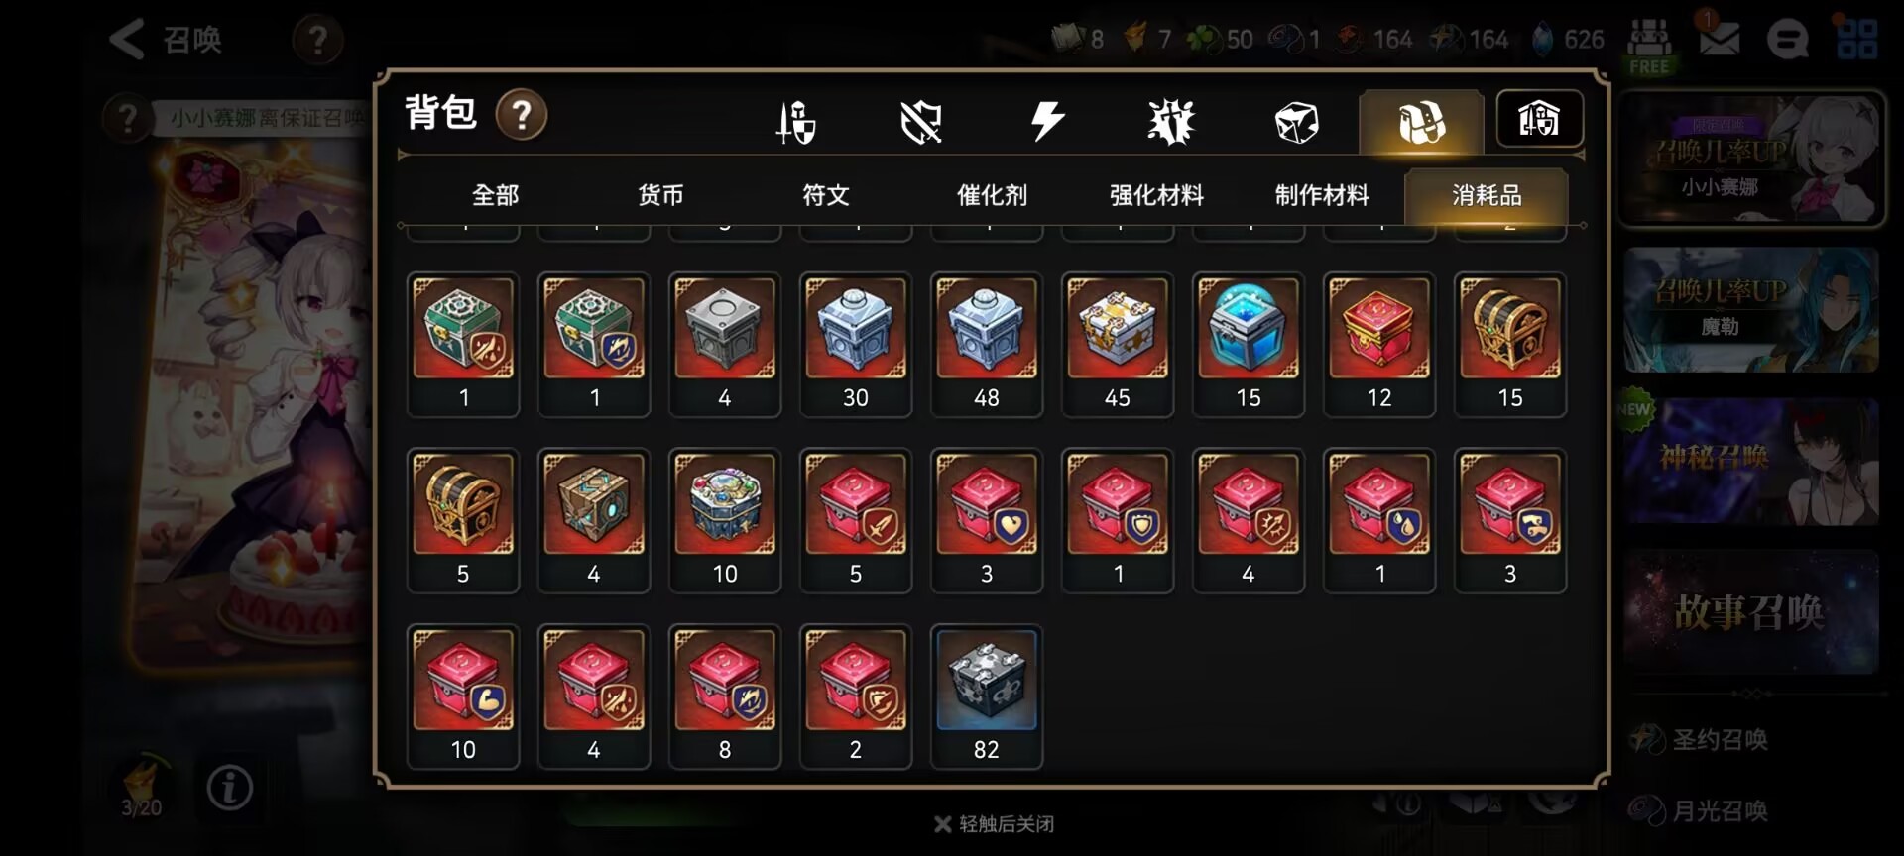This screenshot has height=856, width=1904.
Task: Select the 催化剂 tab
Action: pos(992,195)
